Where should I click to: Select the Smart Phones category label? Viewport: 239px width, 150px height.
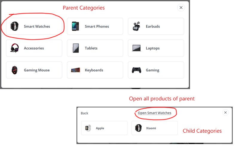[x=97, y=26]
